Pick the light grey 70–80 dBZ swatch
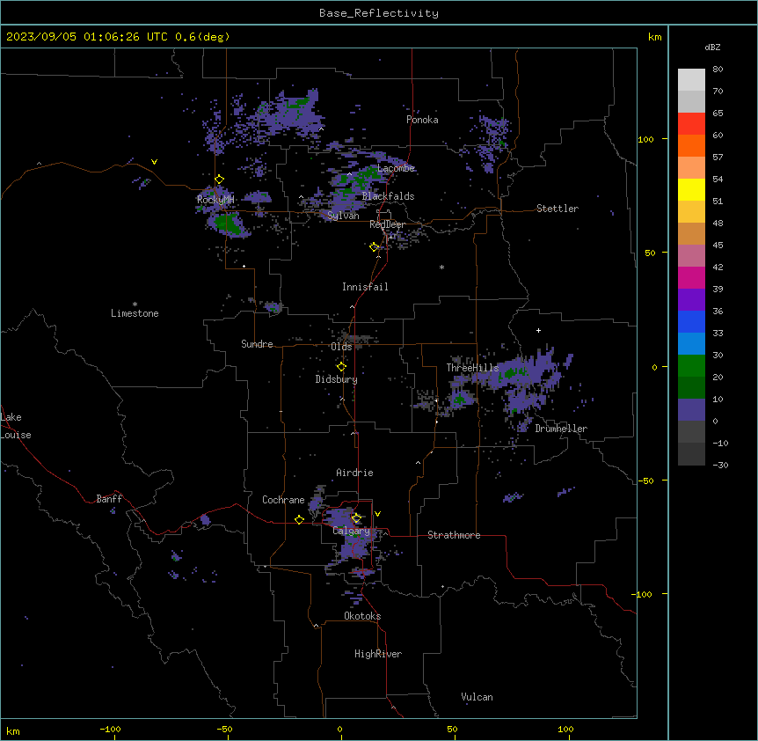The image size is (758, 741). point(691,80)
